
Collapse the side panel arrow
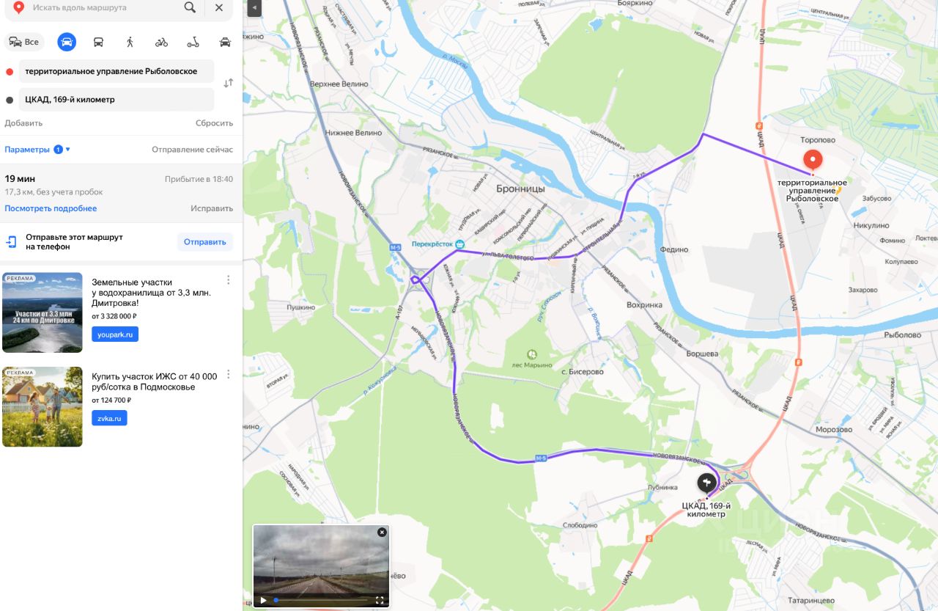tap(254, 8)
